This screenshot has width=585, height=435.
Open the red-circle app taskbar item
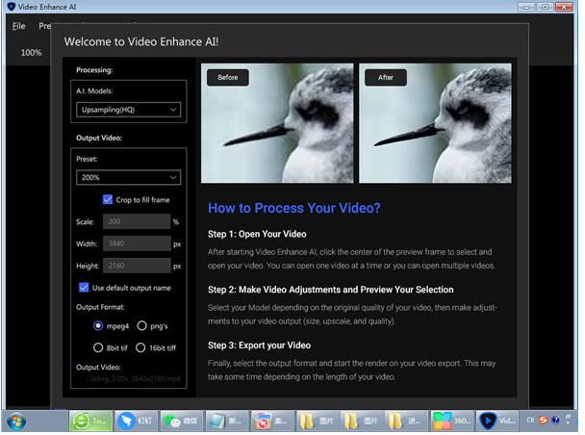[x=272, y=422]
